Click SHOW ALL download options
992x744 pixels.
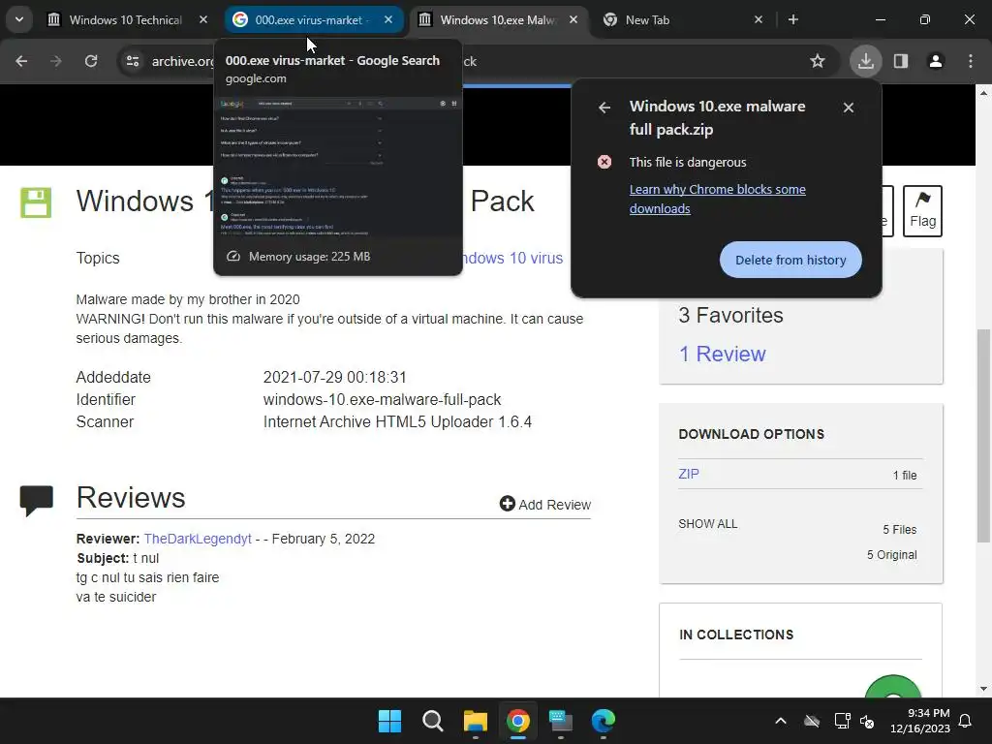point(707,524)
